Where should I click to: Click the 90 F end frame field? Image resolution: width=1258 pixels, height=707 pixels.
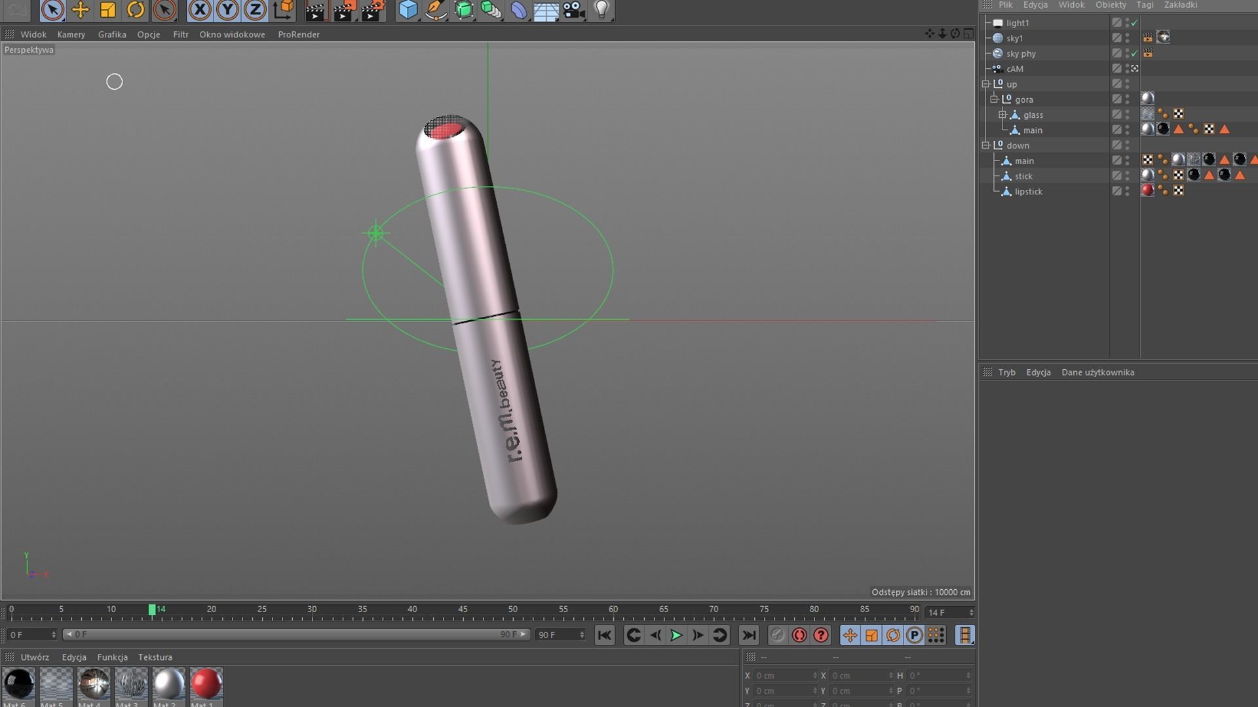click(560, 635)
